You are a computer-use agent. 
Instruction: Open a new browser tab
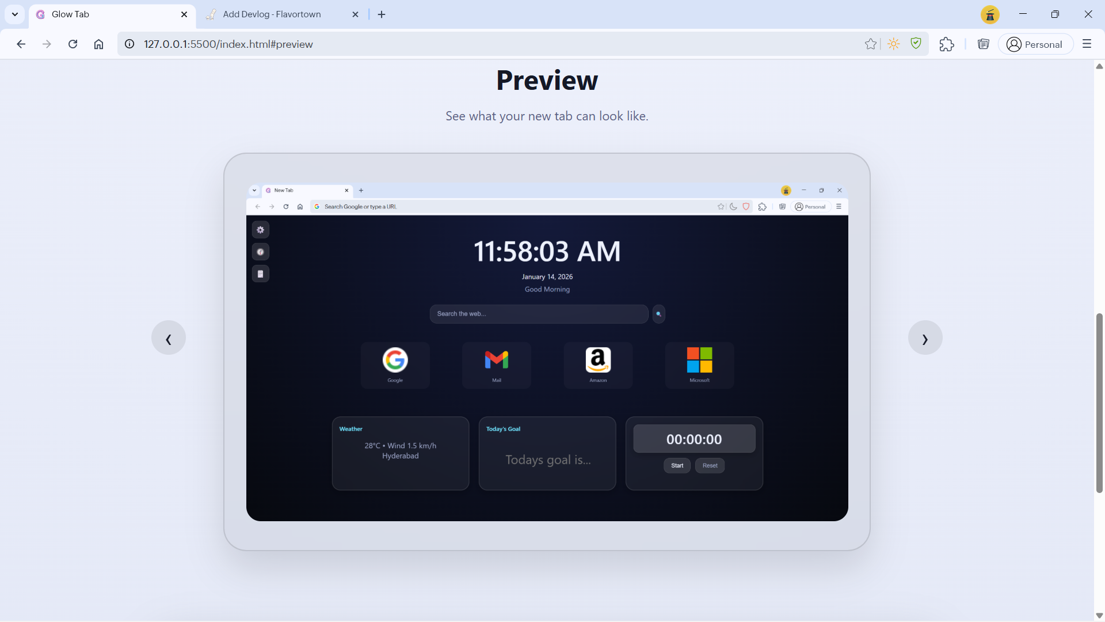click(x=382, y=14)
